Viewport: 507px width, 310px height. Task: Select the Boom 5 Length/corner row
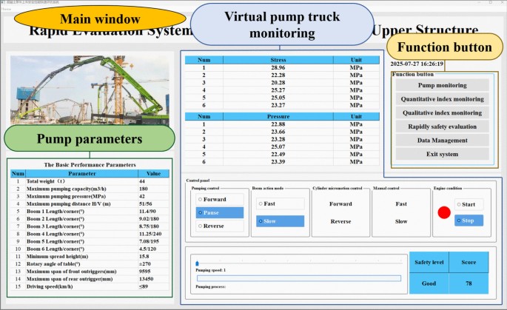90,241
